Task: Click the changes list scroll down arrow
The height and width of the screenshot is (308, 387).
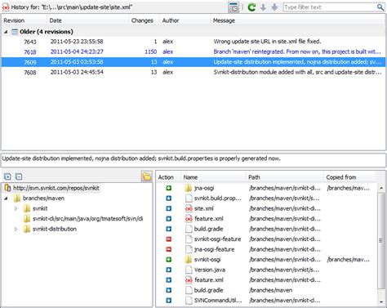Action: tap(381, 301)
